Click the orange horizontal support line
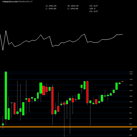The width and height of the screenshot is (137, 137). (68, 127)
